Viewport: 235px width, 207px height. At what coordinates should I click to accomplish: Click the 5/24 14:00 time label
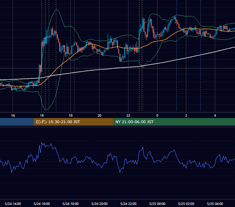[13, 204]
